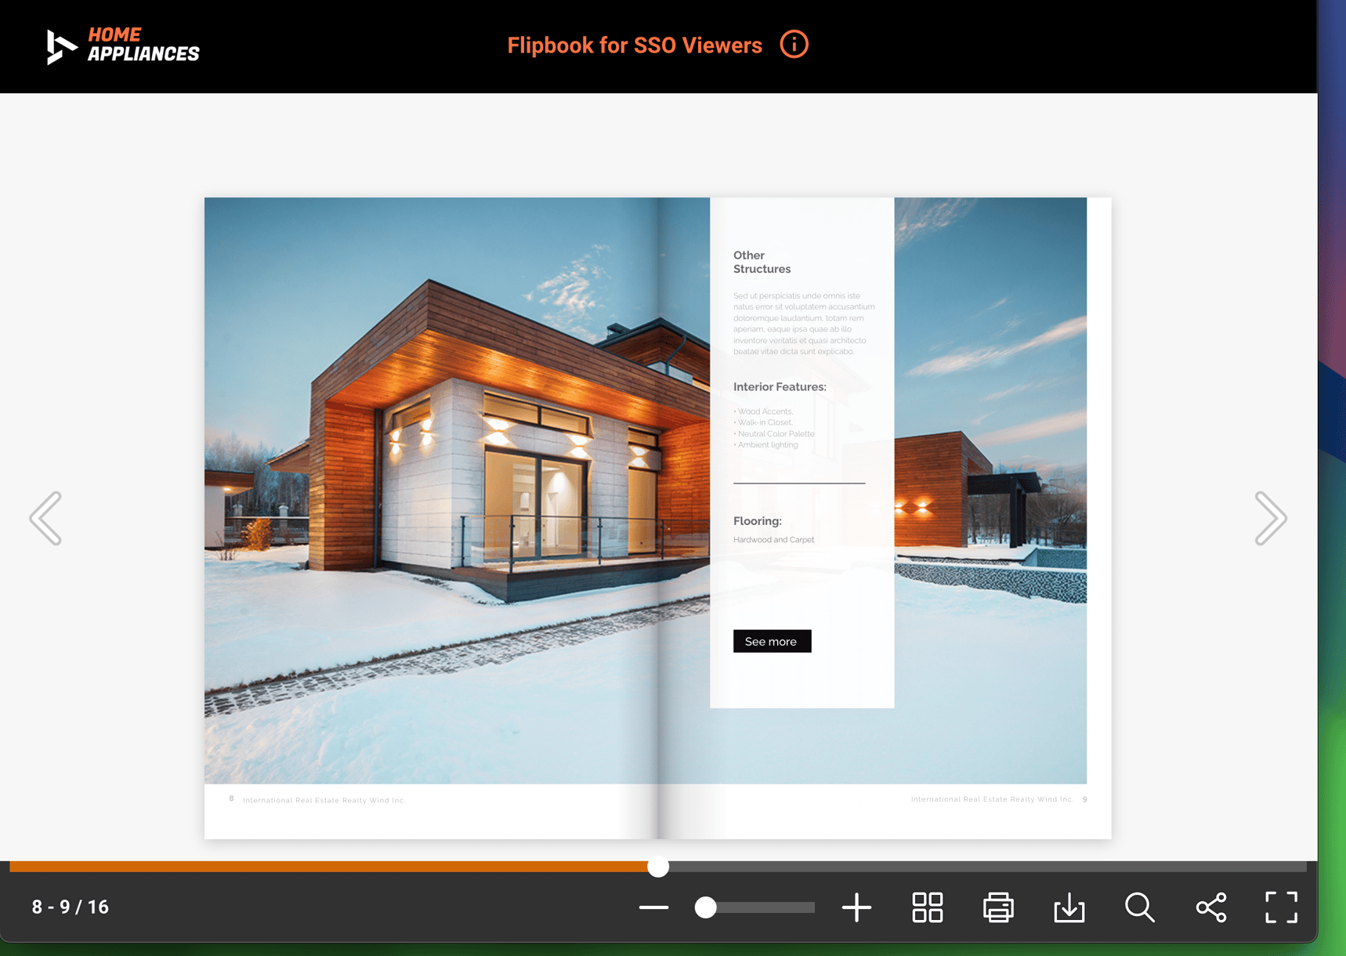Image resolution: width=1346 pixels, height=956 pixels.
Task: Go back with the previous page arrow
Action: tap(46, 518)
